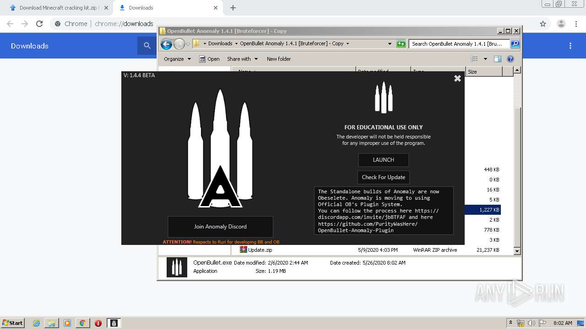The width and height of the screenshot is (586, 329).
Task: Select the Update.zip file row
Action: tap(369, 250)
